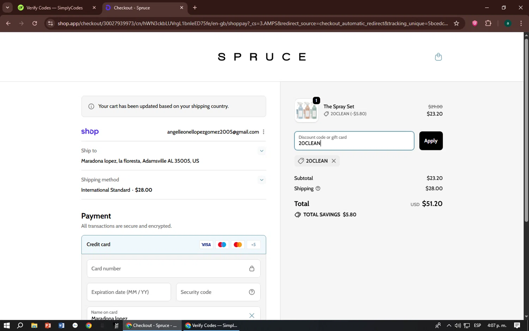Click the ESP language indicator
This screenshot has width=529, height=331.
click(478, 325)
